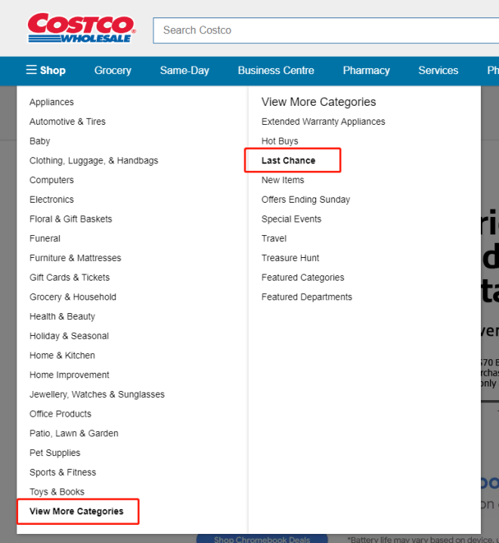This screenshot has height=543, width=499.
Task: Open Jewellery, Watches & Sunglasses
Action: tap(97, 395)
